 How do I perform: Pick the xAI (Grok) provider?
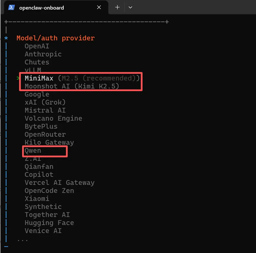[45, 102]
